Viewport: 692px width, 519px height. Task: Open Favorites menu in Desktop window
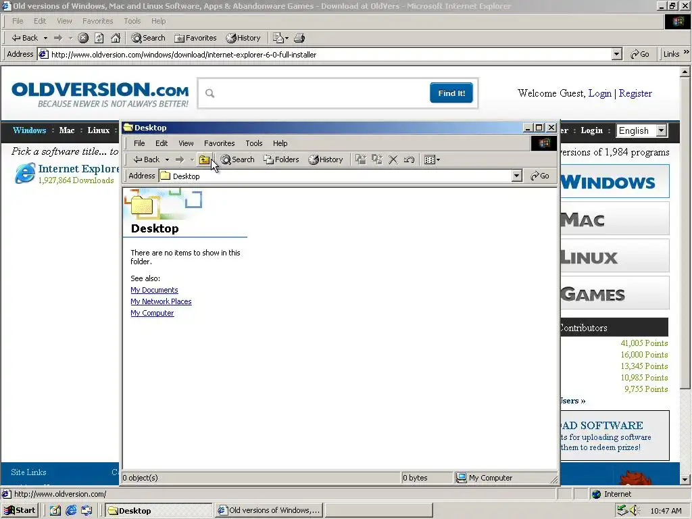(220, 143)
